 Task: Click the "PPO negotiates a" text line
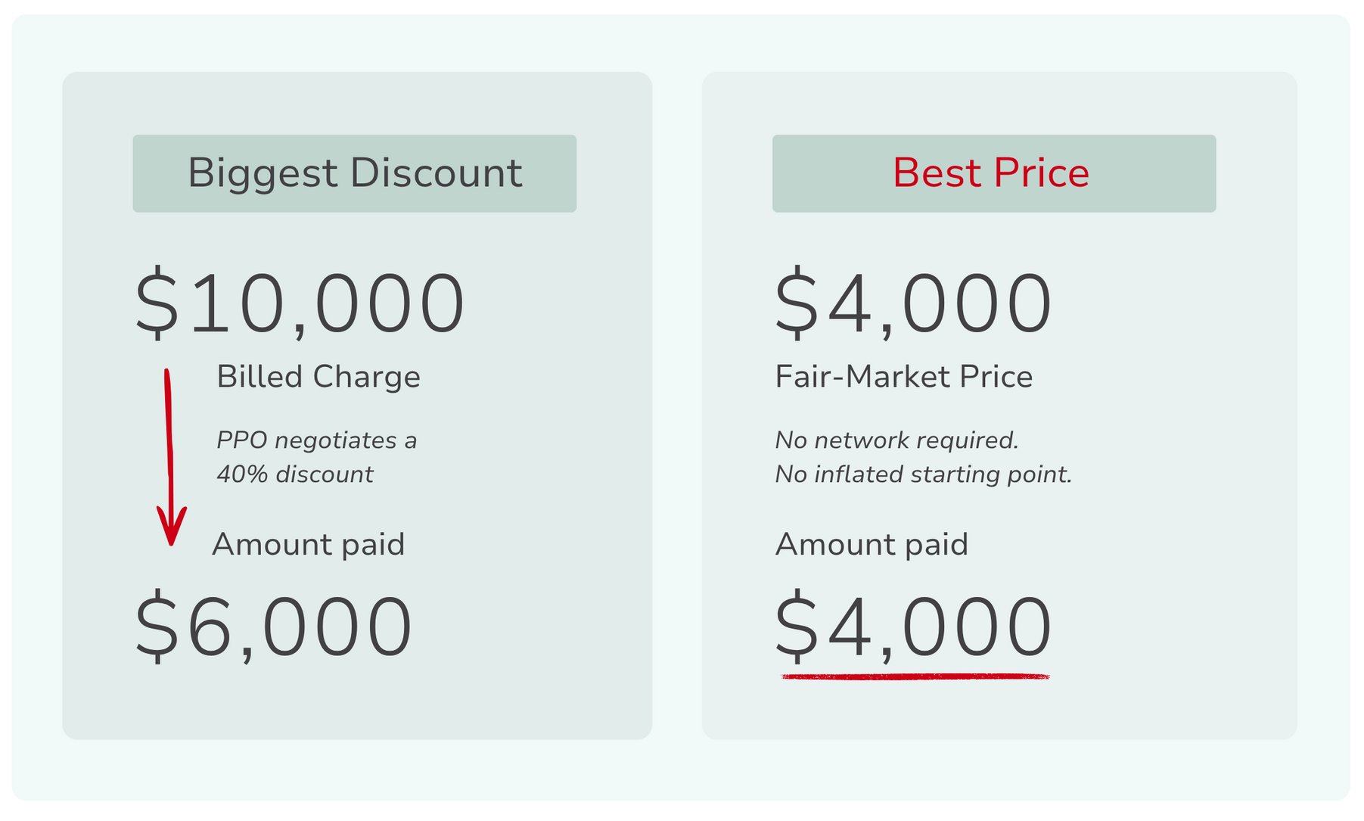tap(316, 440)
